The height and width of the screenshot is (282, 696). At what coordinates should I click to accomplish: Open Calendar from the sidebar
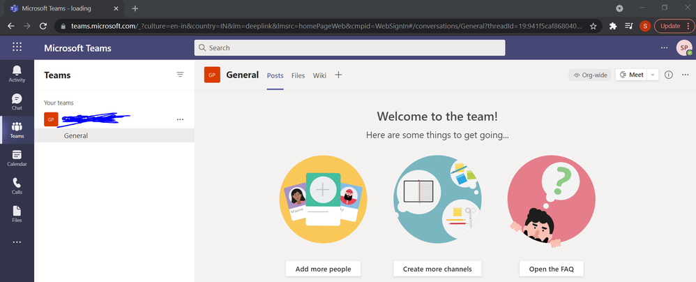pyautogui.click(x=17, y=158)
